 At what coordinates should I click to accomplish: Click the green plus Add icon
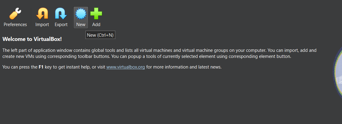pyautogui.click(x=96, y=14)
